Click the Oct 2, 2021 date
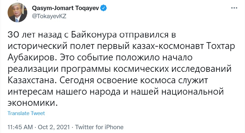Image resolution: width=245 pixels, height=133 pixels. pos(54,127)
